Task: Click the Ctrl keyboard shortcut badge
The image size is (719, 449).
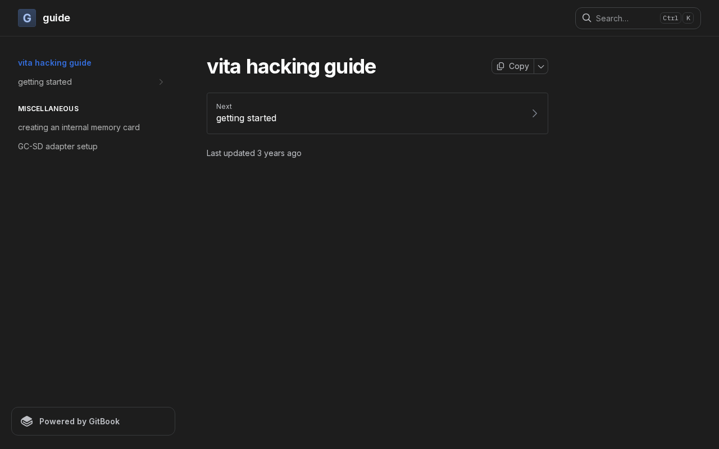Action: (x=670, y=18)
